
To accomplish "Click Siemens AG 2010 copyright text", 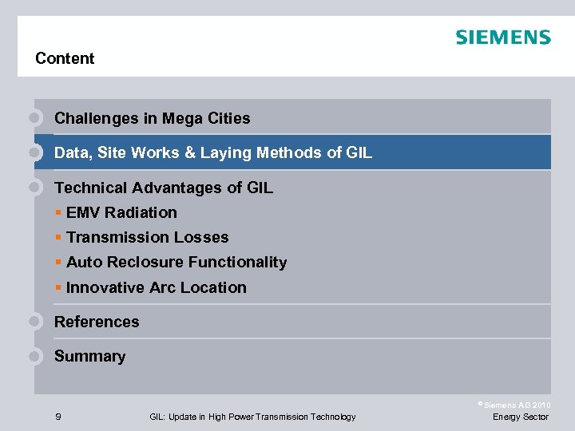I will (514, 405).
